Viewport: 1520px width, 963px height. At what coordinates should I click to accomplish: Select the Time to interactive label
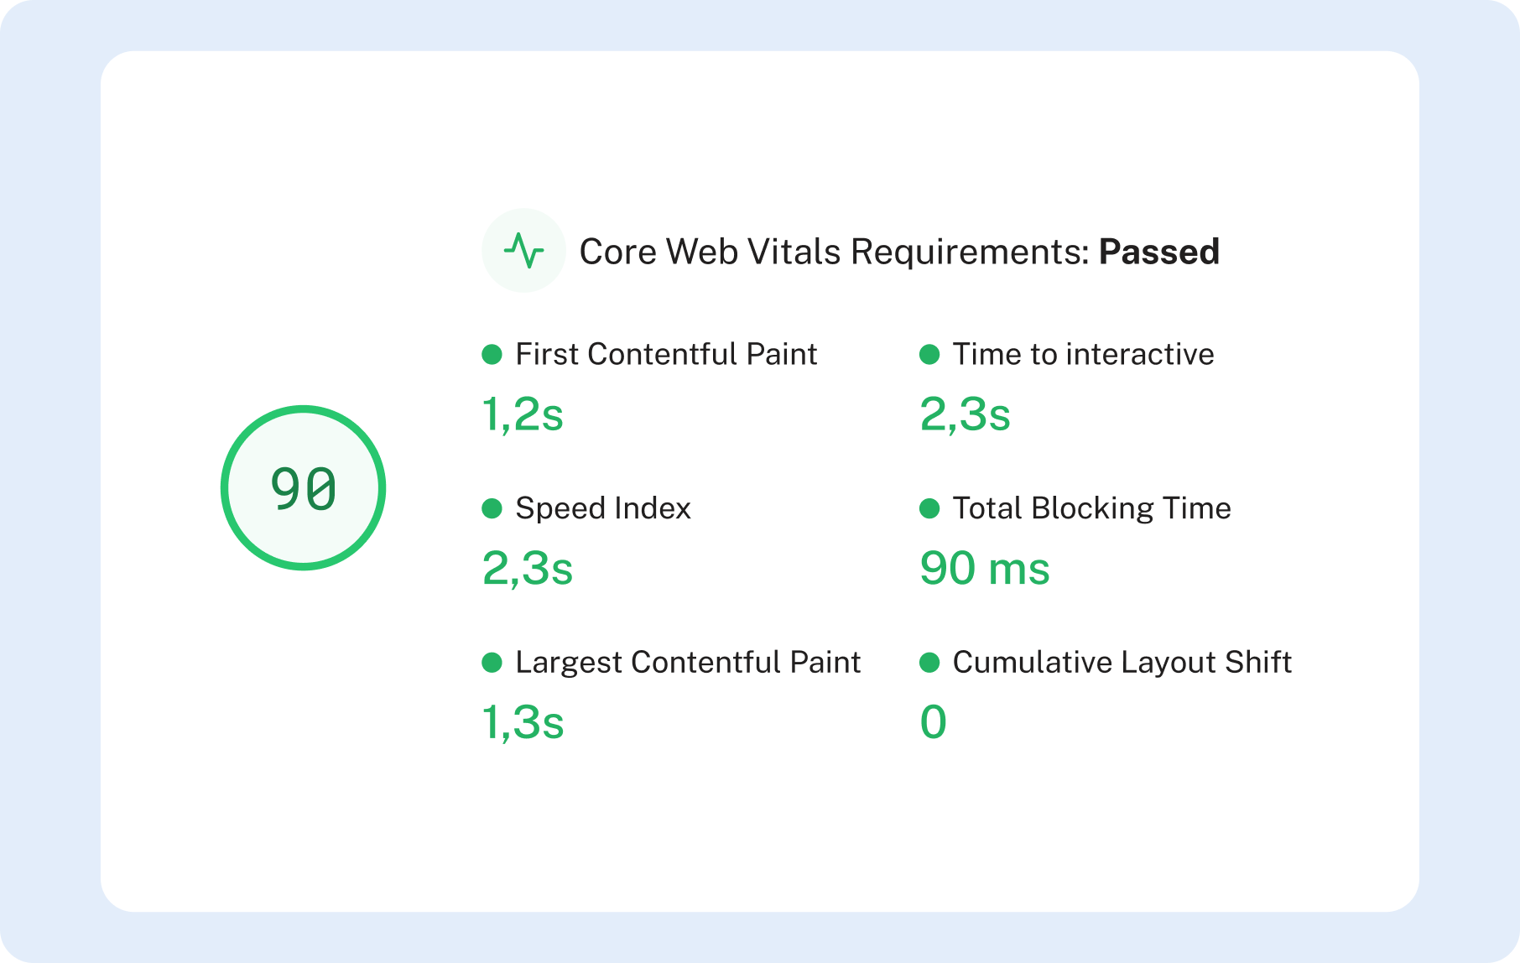1083,354
